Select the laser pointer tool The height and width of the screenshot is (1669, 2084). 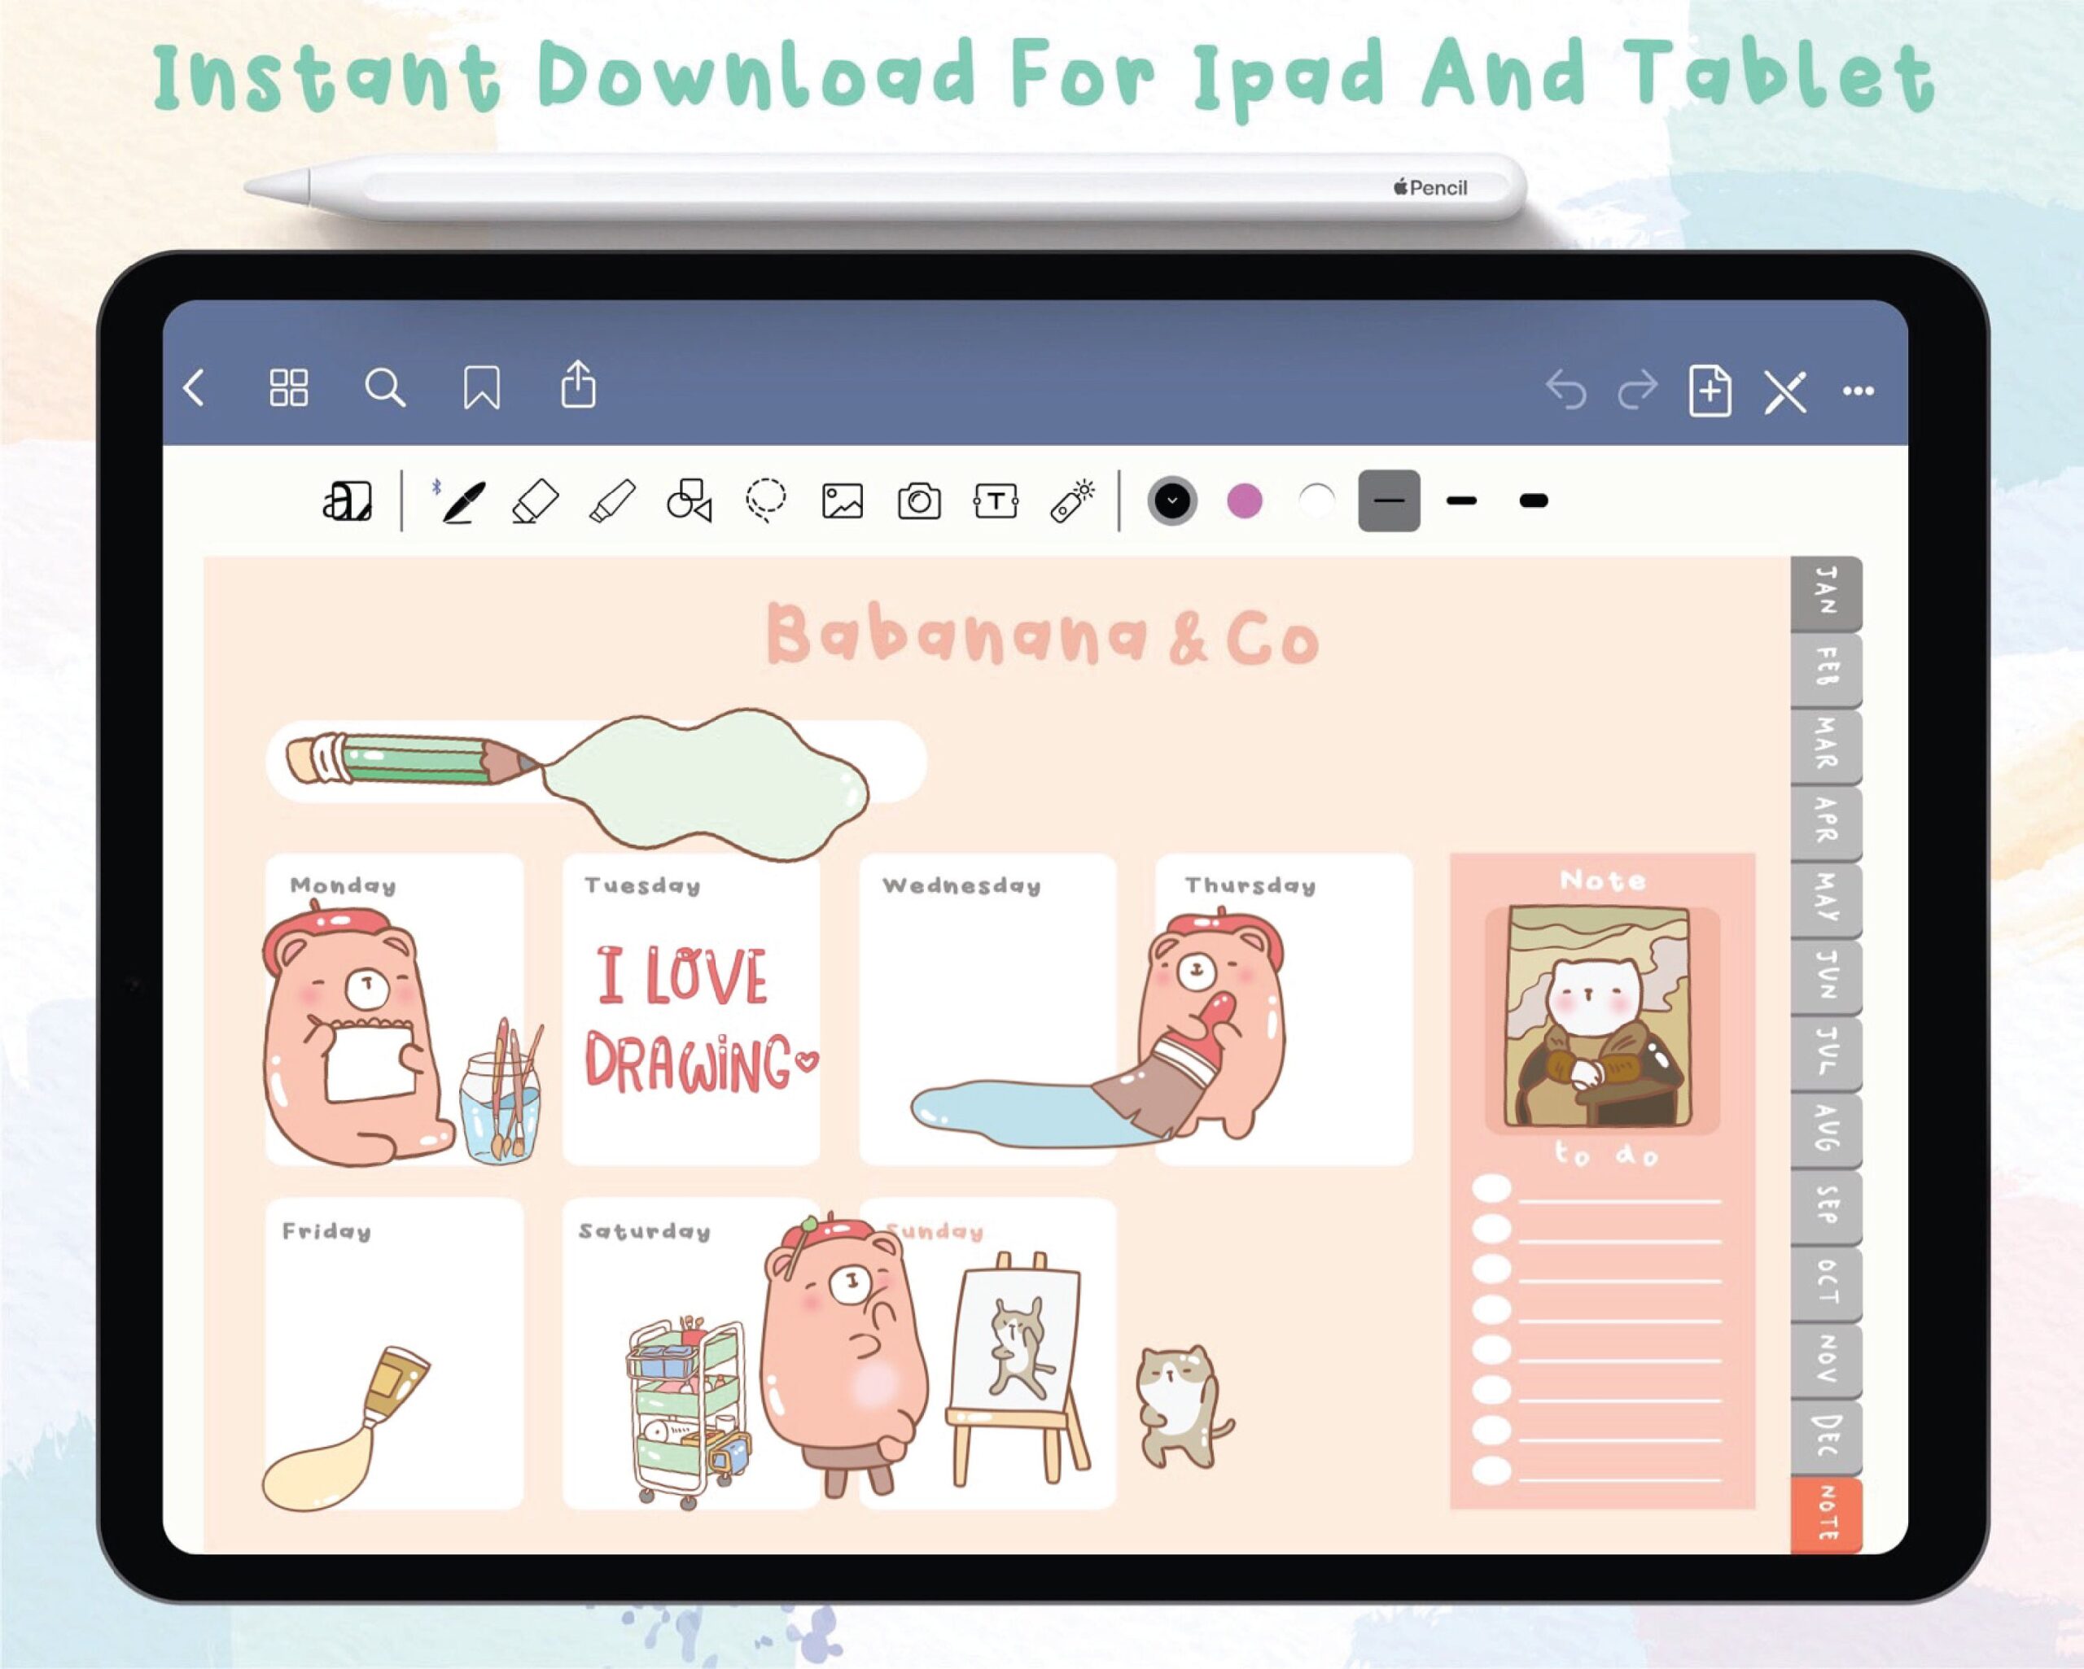coord(1073,500)
